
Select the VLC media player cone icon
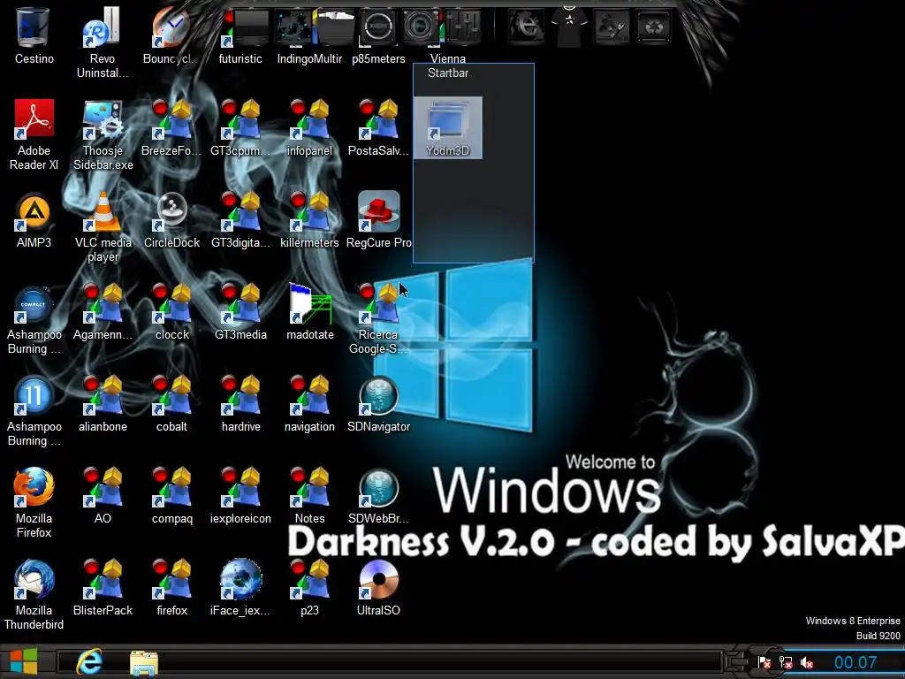coord(103,212)
